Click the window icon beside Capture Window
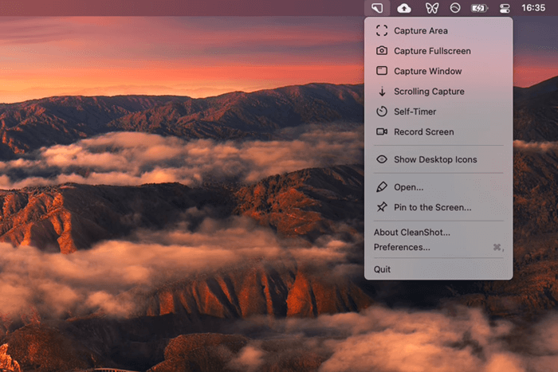 point(382,71)
